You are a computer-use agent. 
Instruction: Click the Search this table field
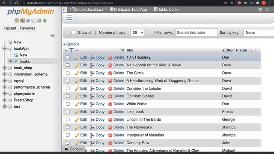[x=197, y=33]
